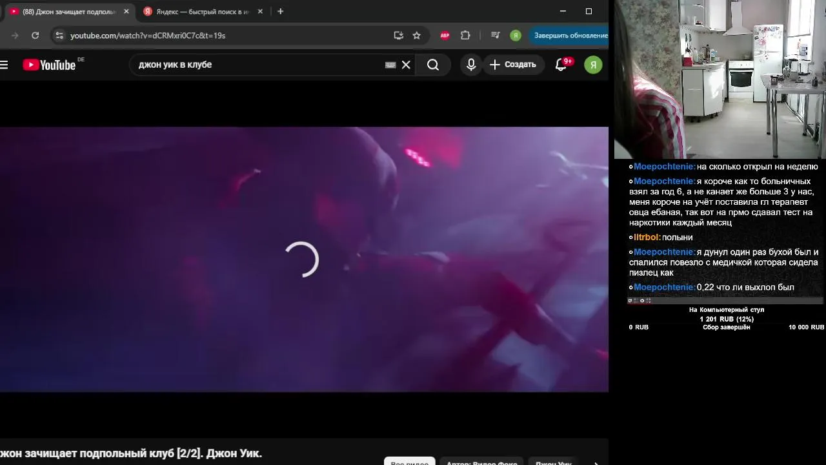Click the webcam overlay feed
Viewport: 826px width, 465px height.
[x=720, y=79]
